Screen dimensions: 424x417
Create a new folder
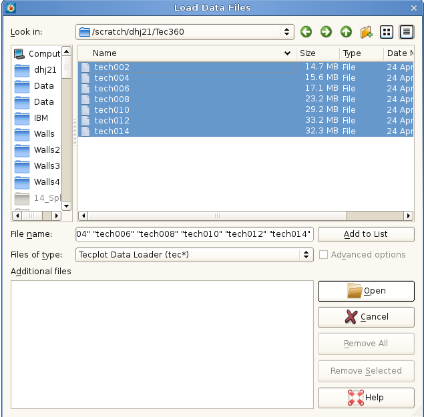pyautogui.click(x=366, y=32)
